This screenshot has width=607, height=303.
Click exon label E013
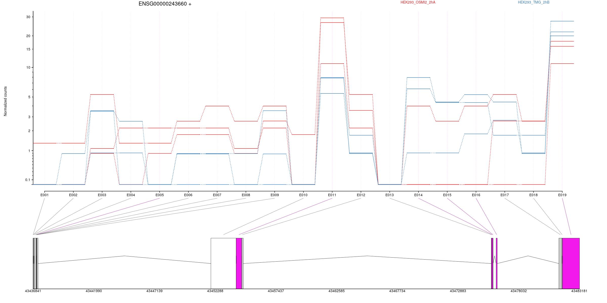389,195
